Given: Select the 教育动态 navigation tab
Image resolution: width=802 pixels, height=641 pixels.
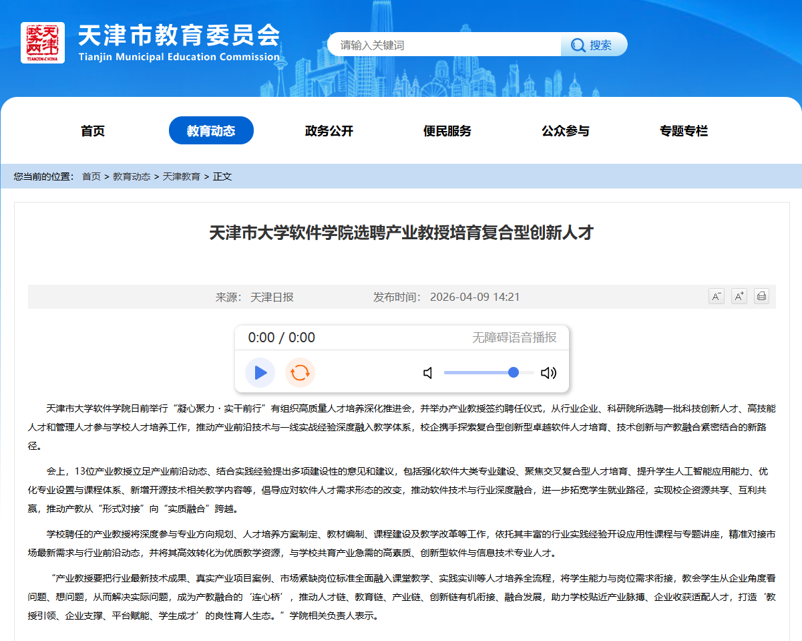Looking at the screenshot, I should click(x=211, y=131).
